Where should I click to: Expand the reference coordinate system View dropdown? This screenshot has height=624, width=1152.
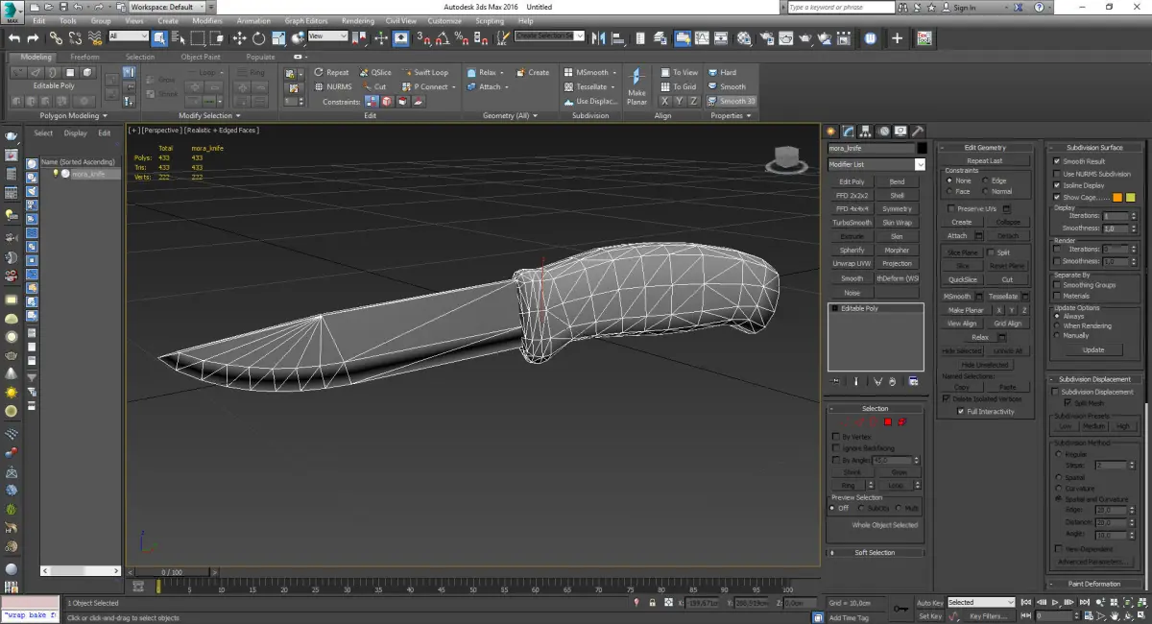pos(328,36)
